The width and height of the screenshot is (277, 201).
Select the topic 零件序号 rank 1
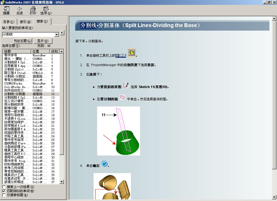[x=31, y=55]
